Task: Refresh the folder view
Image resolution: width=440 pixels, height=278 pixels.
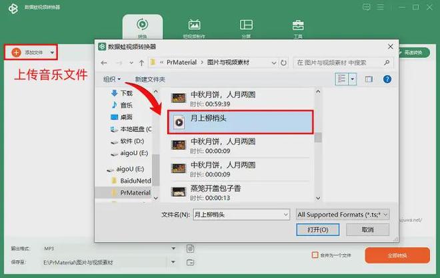Action: pyautogui.click(x=285, y=63)
